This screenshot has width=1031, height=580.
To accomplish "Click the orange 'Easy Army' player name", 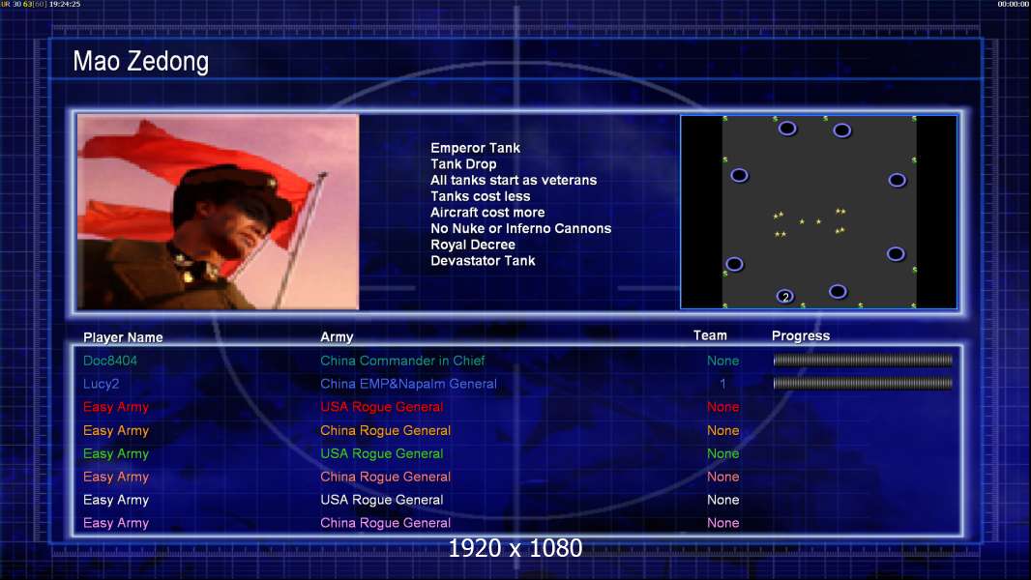I will point(116,431).
